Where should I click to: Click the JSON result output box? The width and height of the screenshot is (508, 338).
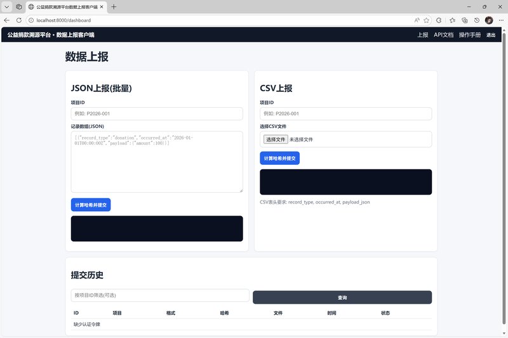(157, 228)
